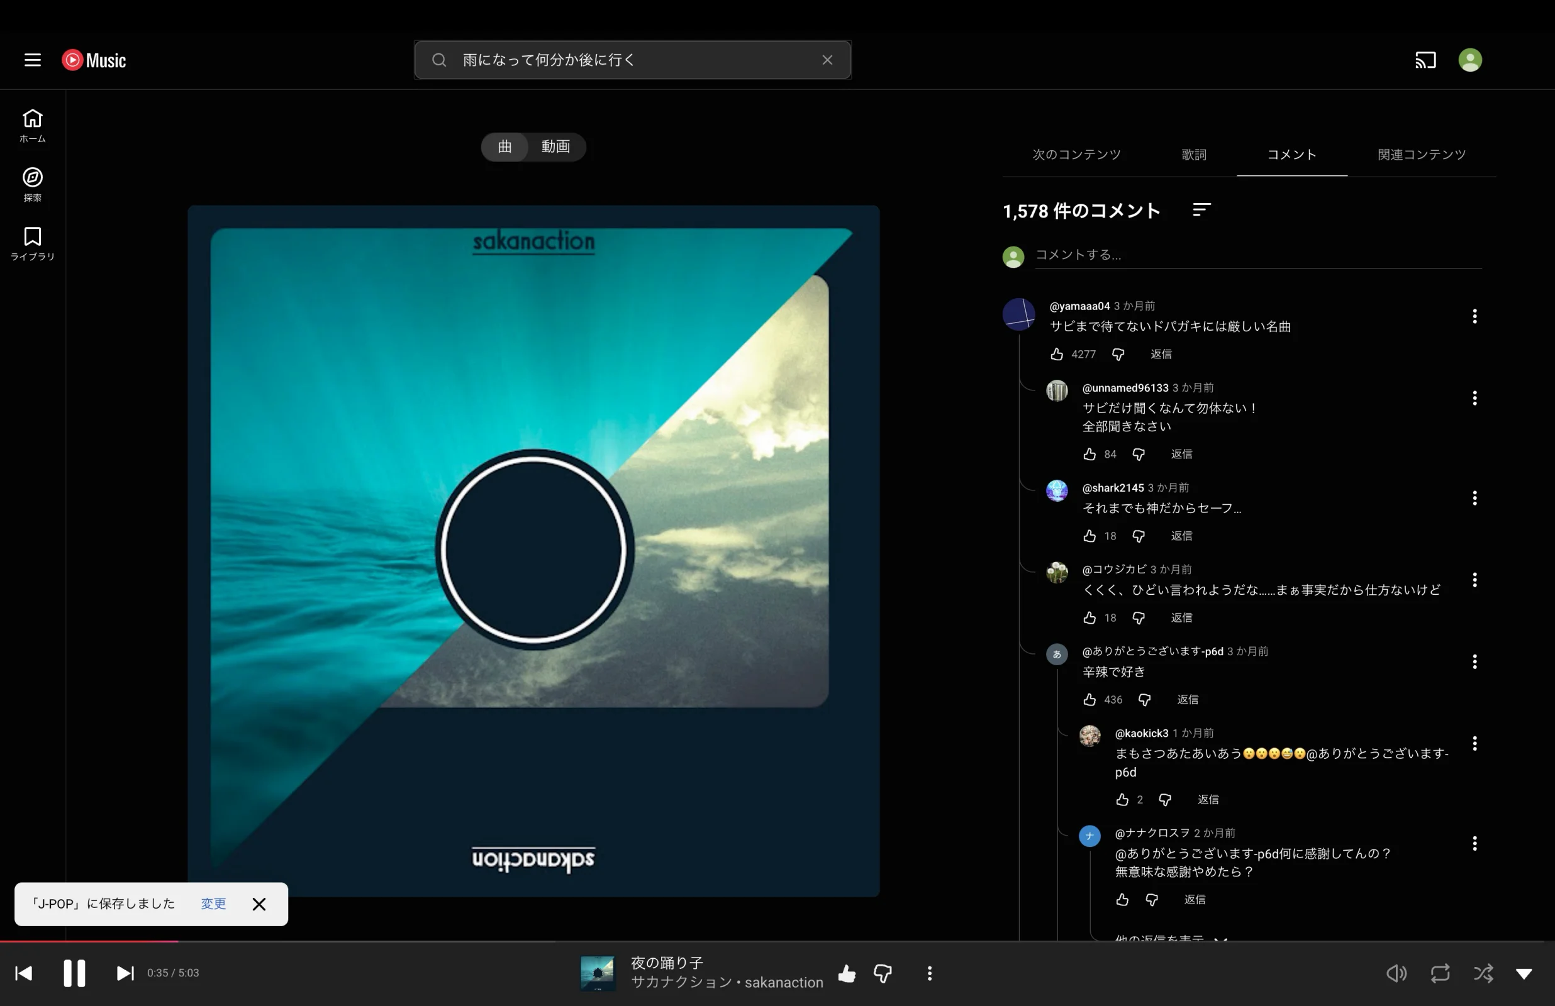1555x1006 pixels.
Task: Open the 歌詞 tab
Action: [x=1194, y=155]
